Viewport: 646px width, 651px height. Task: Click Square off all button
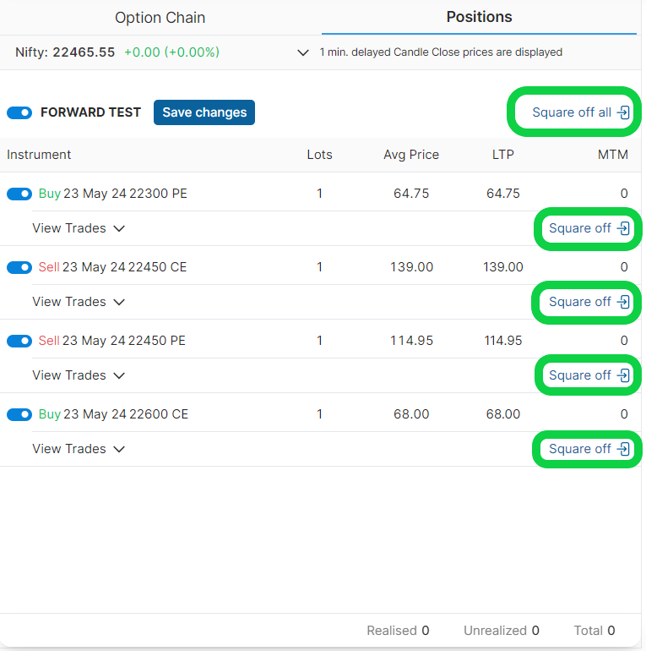pos(581,112)
